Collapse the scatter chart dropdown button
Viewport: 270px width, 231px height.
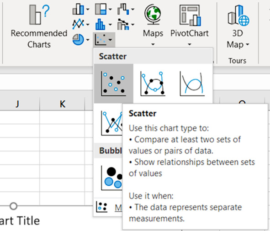[x=104, y=40]
